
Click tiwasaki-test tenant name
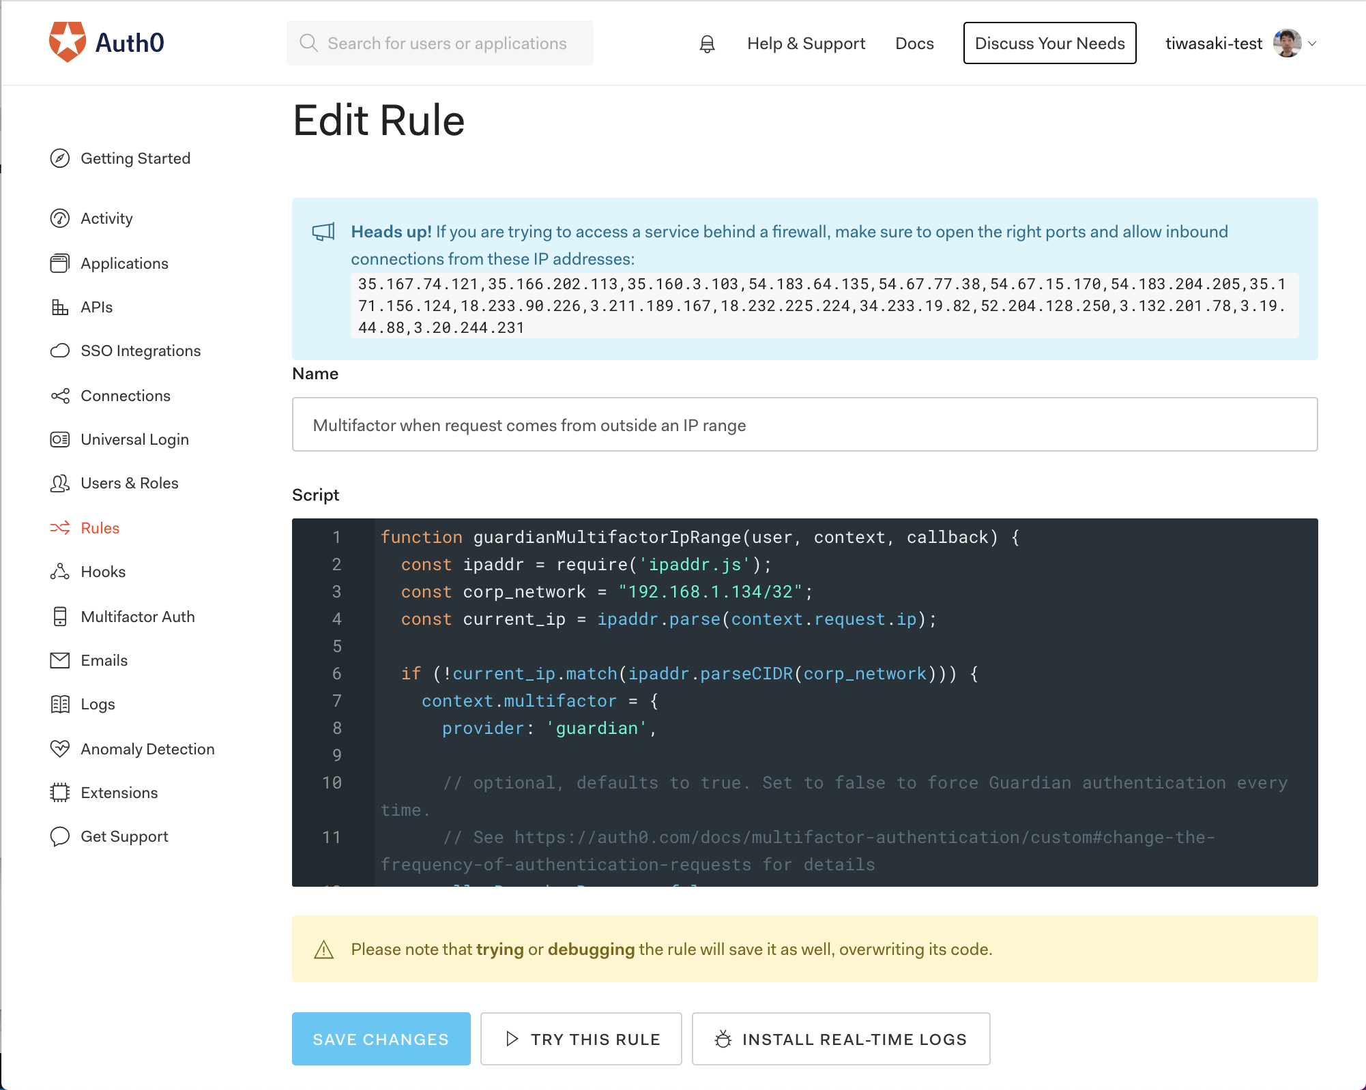tap(1213, 44)
